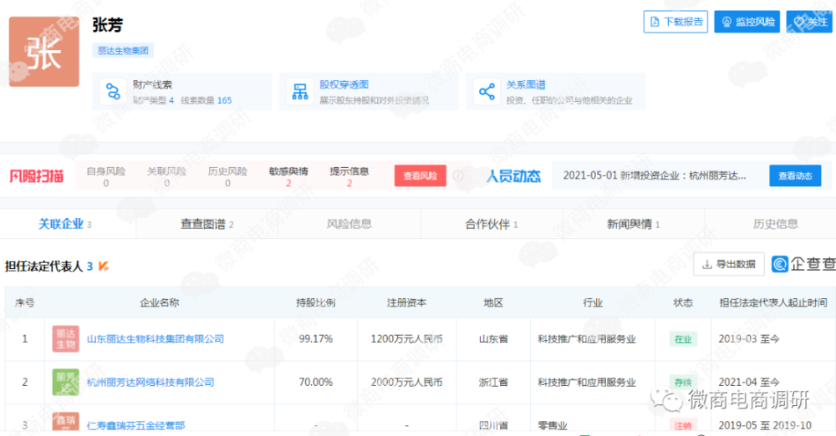Viewport: 836px width, 436px height.
Task: Click the 丽芳达 green company logo icon
Action: [x=65, y=383]
